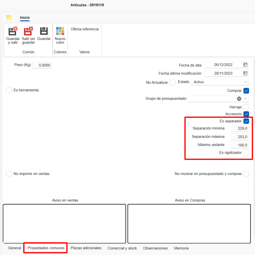Screen dimensions: 255x255
Task: Uncheck the Es separador checkbox
Action: coord(246,121)
